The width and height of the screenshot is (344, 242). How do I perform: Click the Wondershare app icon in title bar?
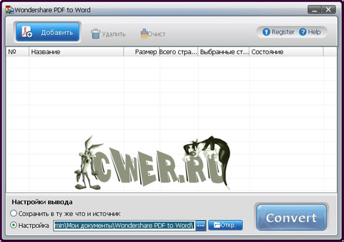click(10, 10)
